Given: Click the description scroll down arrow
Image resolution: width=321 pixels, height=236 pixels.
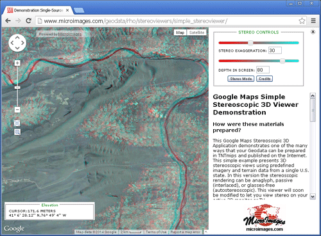Looking at the screenshot, I should click(x=313, y=196).
